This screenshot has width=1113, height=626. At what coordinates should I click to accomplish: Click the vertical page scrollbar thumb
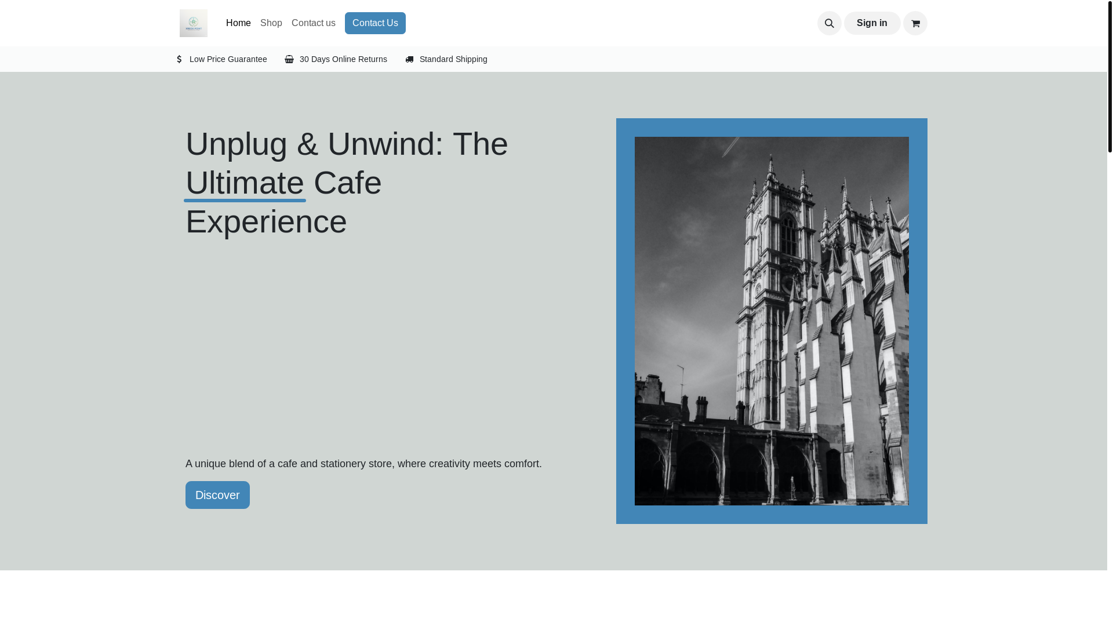point(1110,75)
